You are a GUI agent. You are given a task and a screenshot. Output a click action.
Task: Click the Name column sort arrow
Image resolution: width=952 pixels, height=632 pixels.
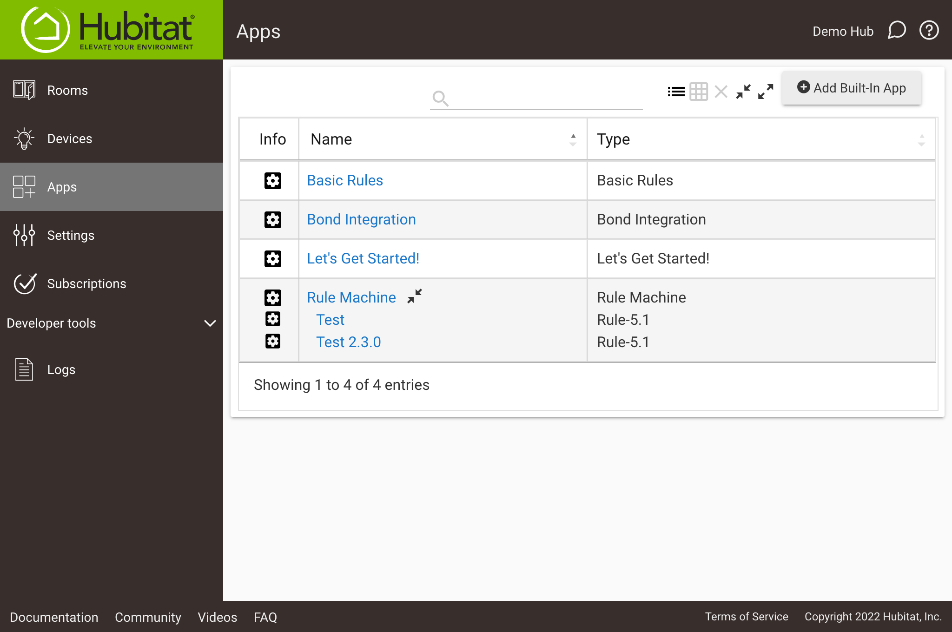point(573,140)
